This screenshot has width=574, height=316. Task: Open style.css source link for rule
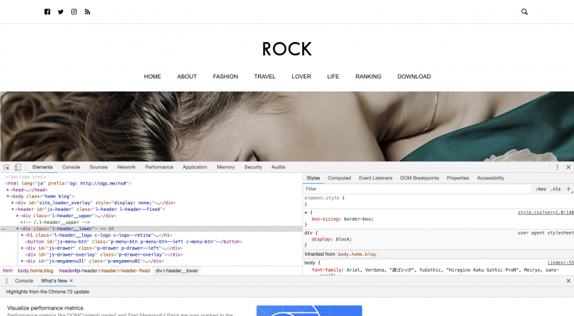click(546, 213)
